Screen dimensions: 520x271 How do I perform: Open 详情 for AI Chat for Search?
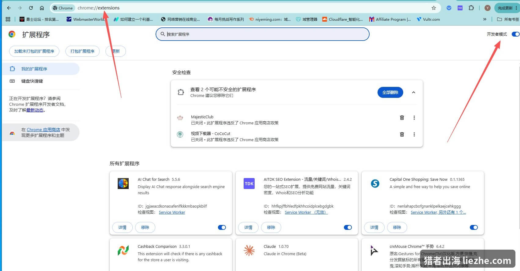click(x=122, y=227)
